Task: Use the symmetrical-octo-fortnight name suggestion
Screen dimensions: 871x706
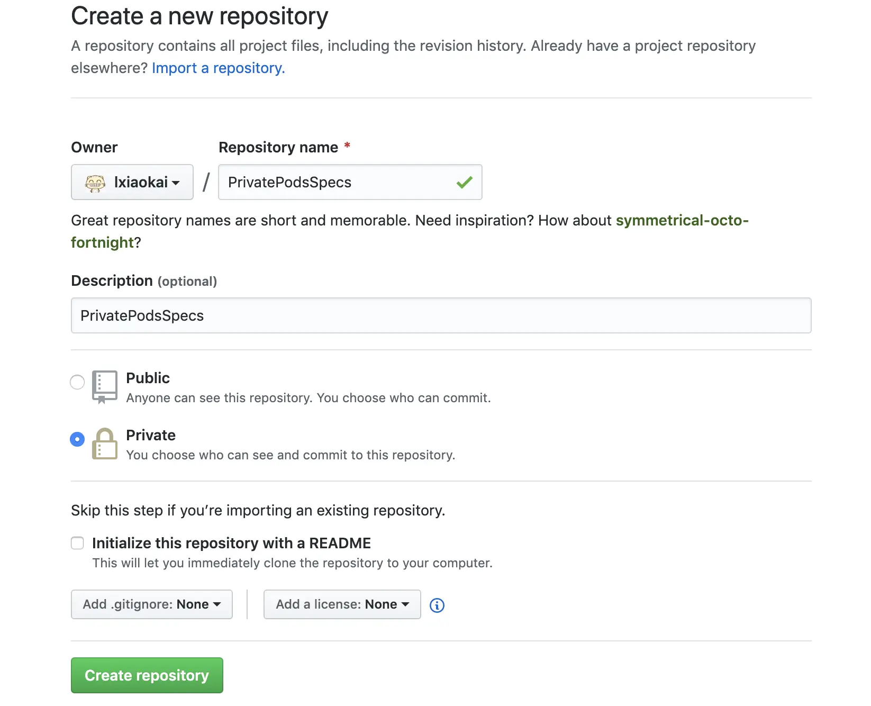Action: click(x=682, y=220)
